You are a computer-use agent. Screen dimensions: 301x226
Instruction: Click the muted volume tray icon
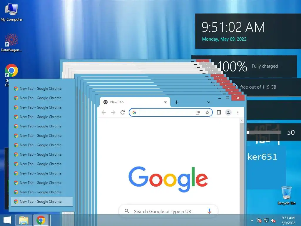pyautogui.click(x=273, y=220)
